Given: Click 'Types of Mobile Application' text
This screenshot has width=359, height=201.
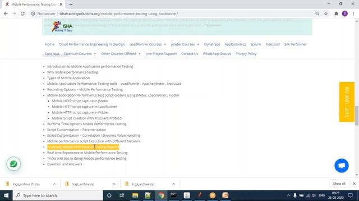Looking at the screenshot, I should (68, 78).
